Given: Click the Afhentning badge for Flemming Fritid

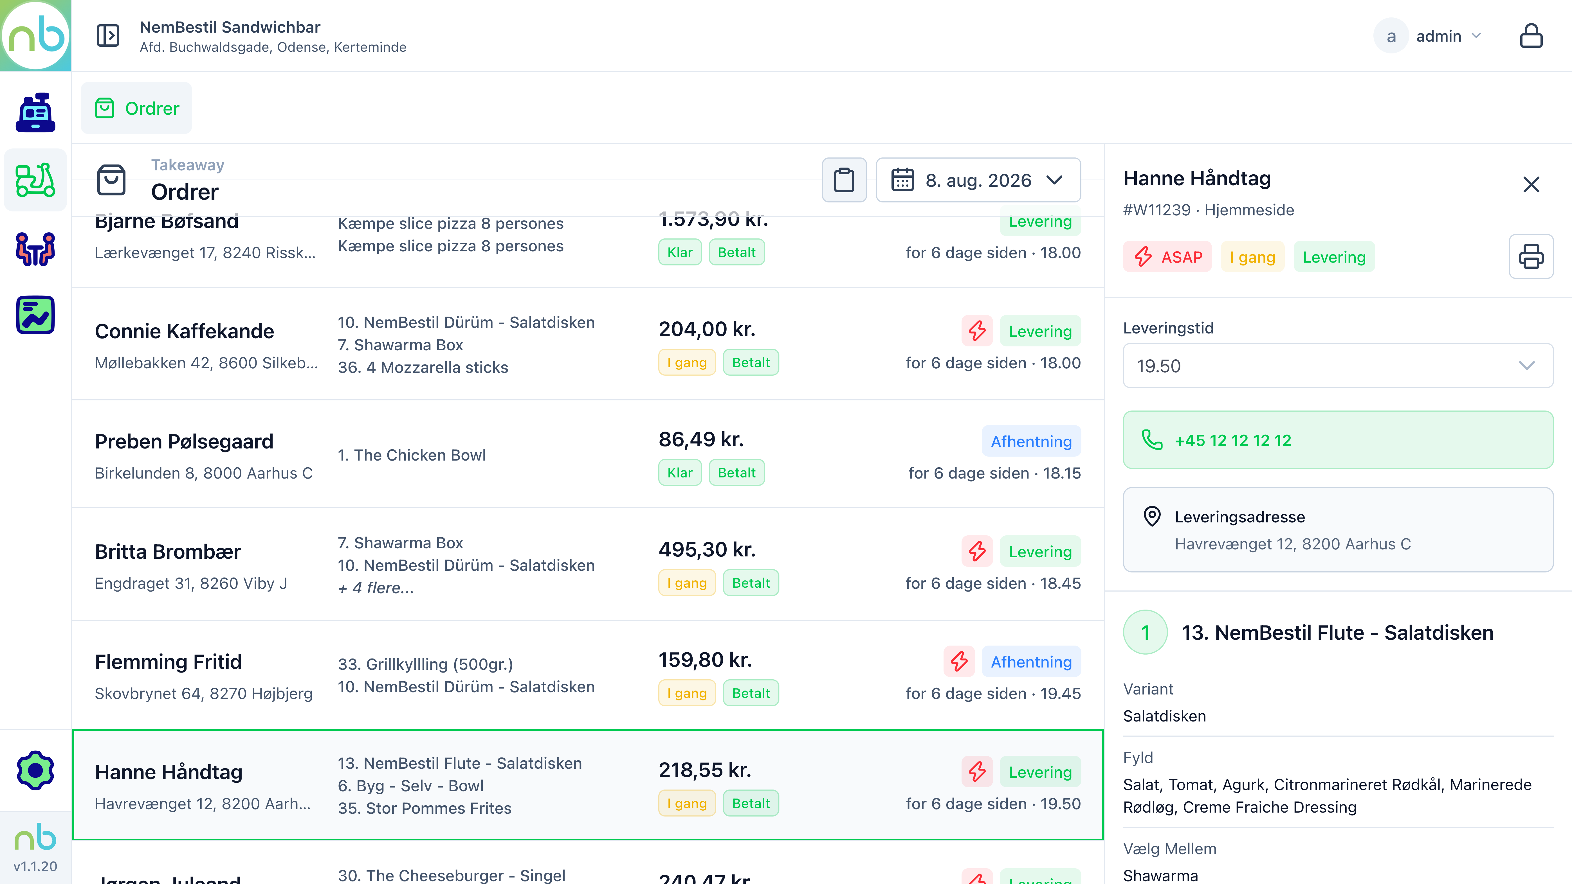Looking at the screenshot, I should click(1031, 661).
